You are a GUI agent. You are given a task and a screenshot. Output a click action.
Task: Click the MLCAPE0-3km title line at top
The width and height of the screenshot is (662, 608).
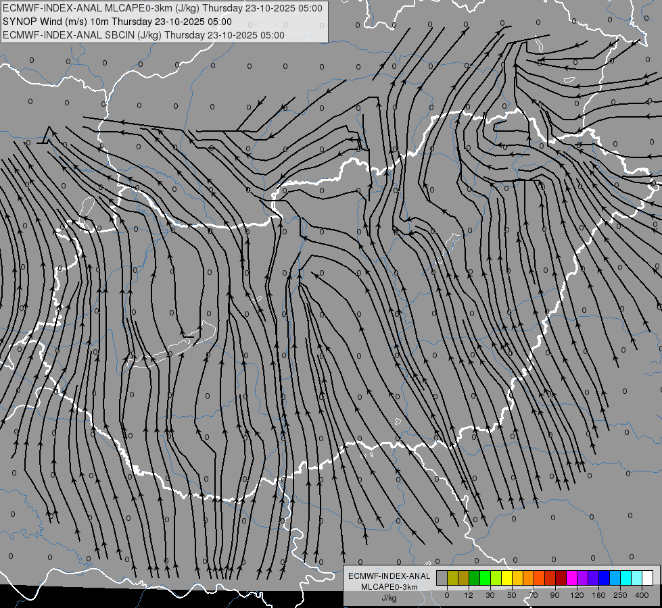pos(162,8)
